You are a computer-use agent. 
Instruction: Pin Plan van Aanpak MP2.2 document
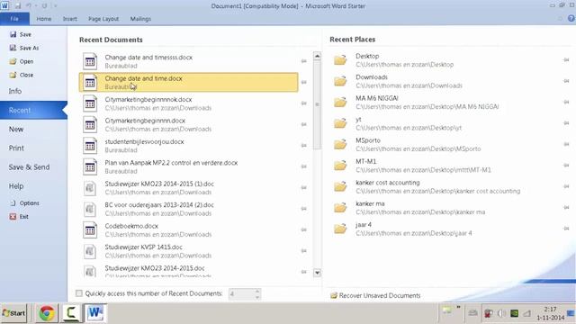(304, 166)
